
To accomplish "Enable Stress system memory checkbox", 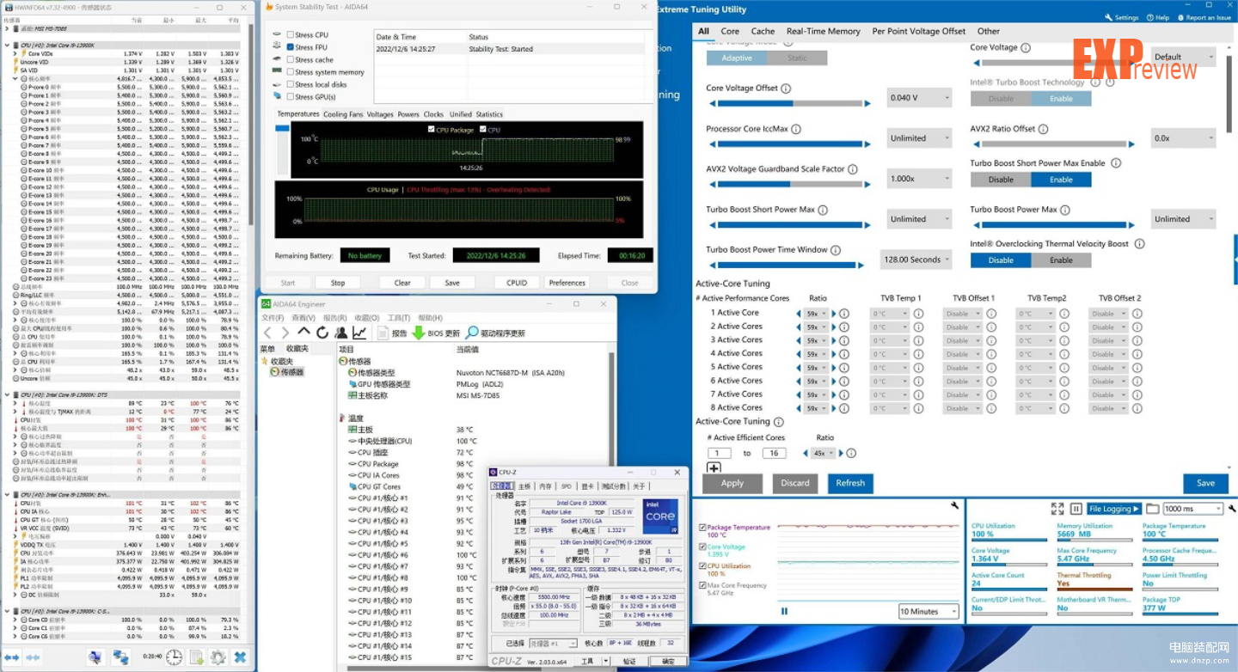I will click(290, 72).
